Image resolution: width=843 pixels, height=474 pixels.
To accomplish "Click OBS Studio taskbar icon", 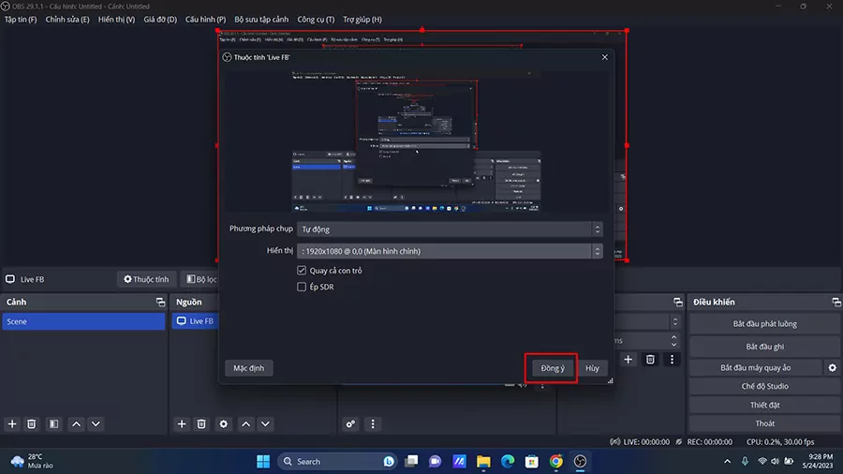I will 580,461.
